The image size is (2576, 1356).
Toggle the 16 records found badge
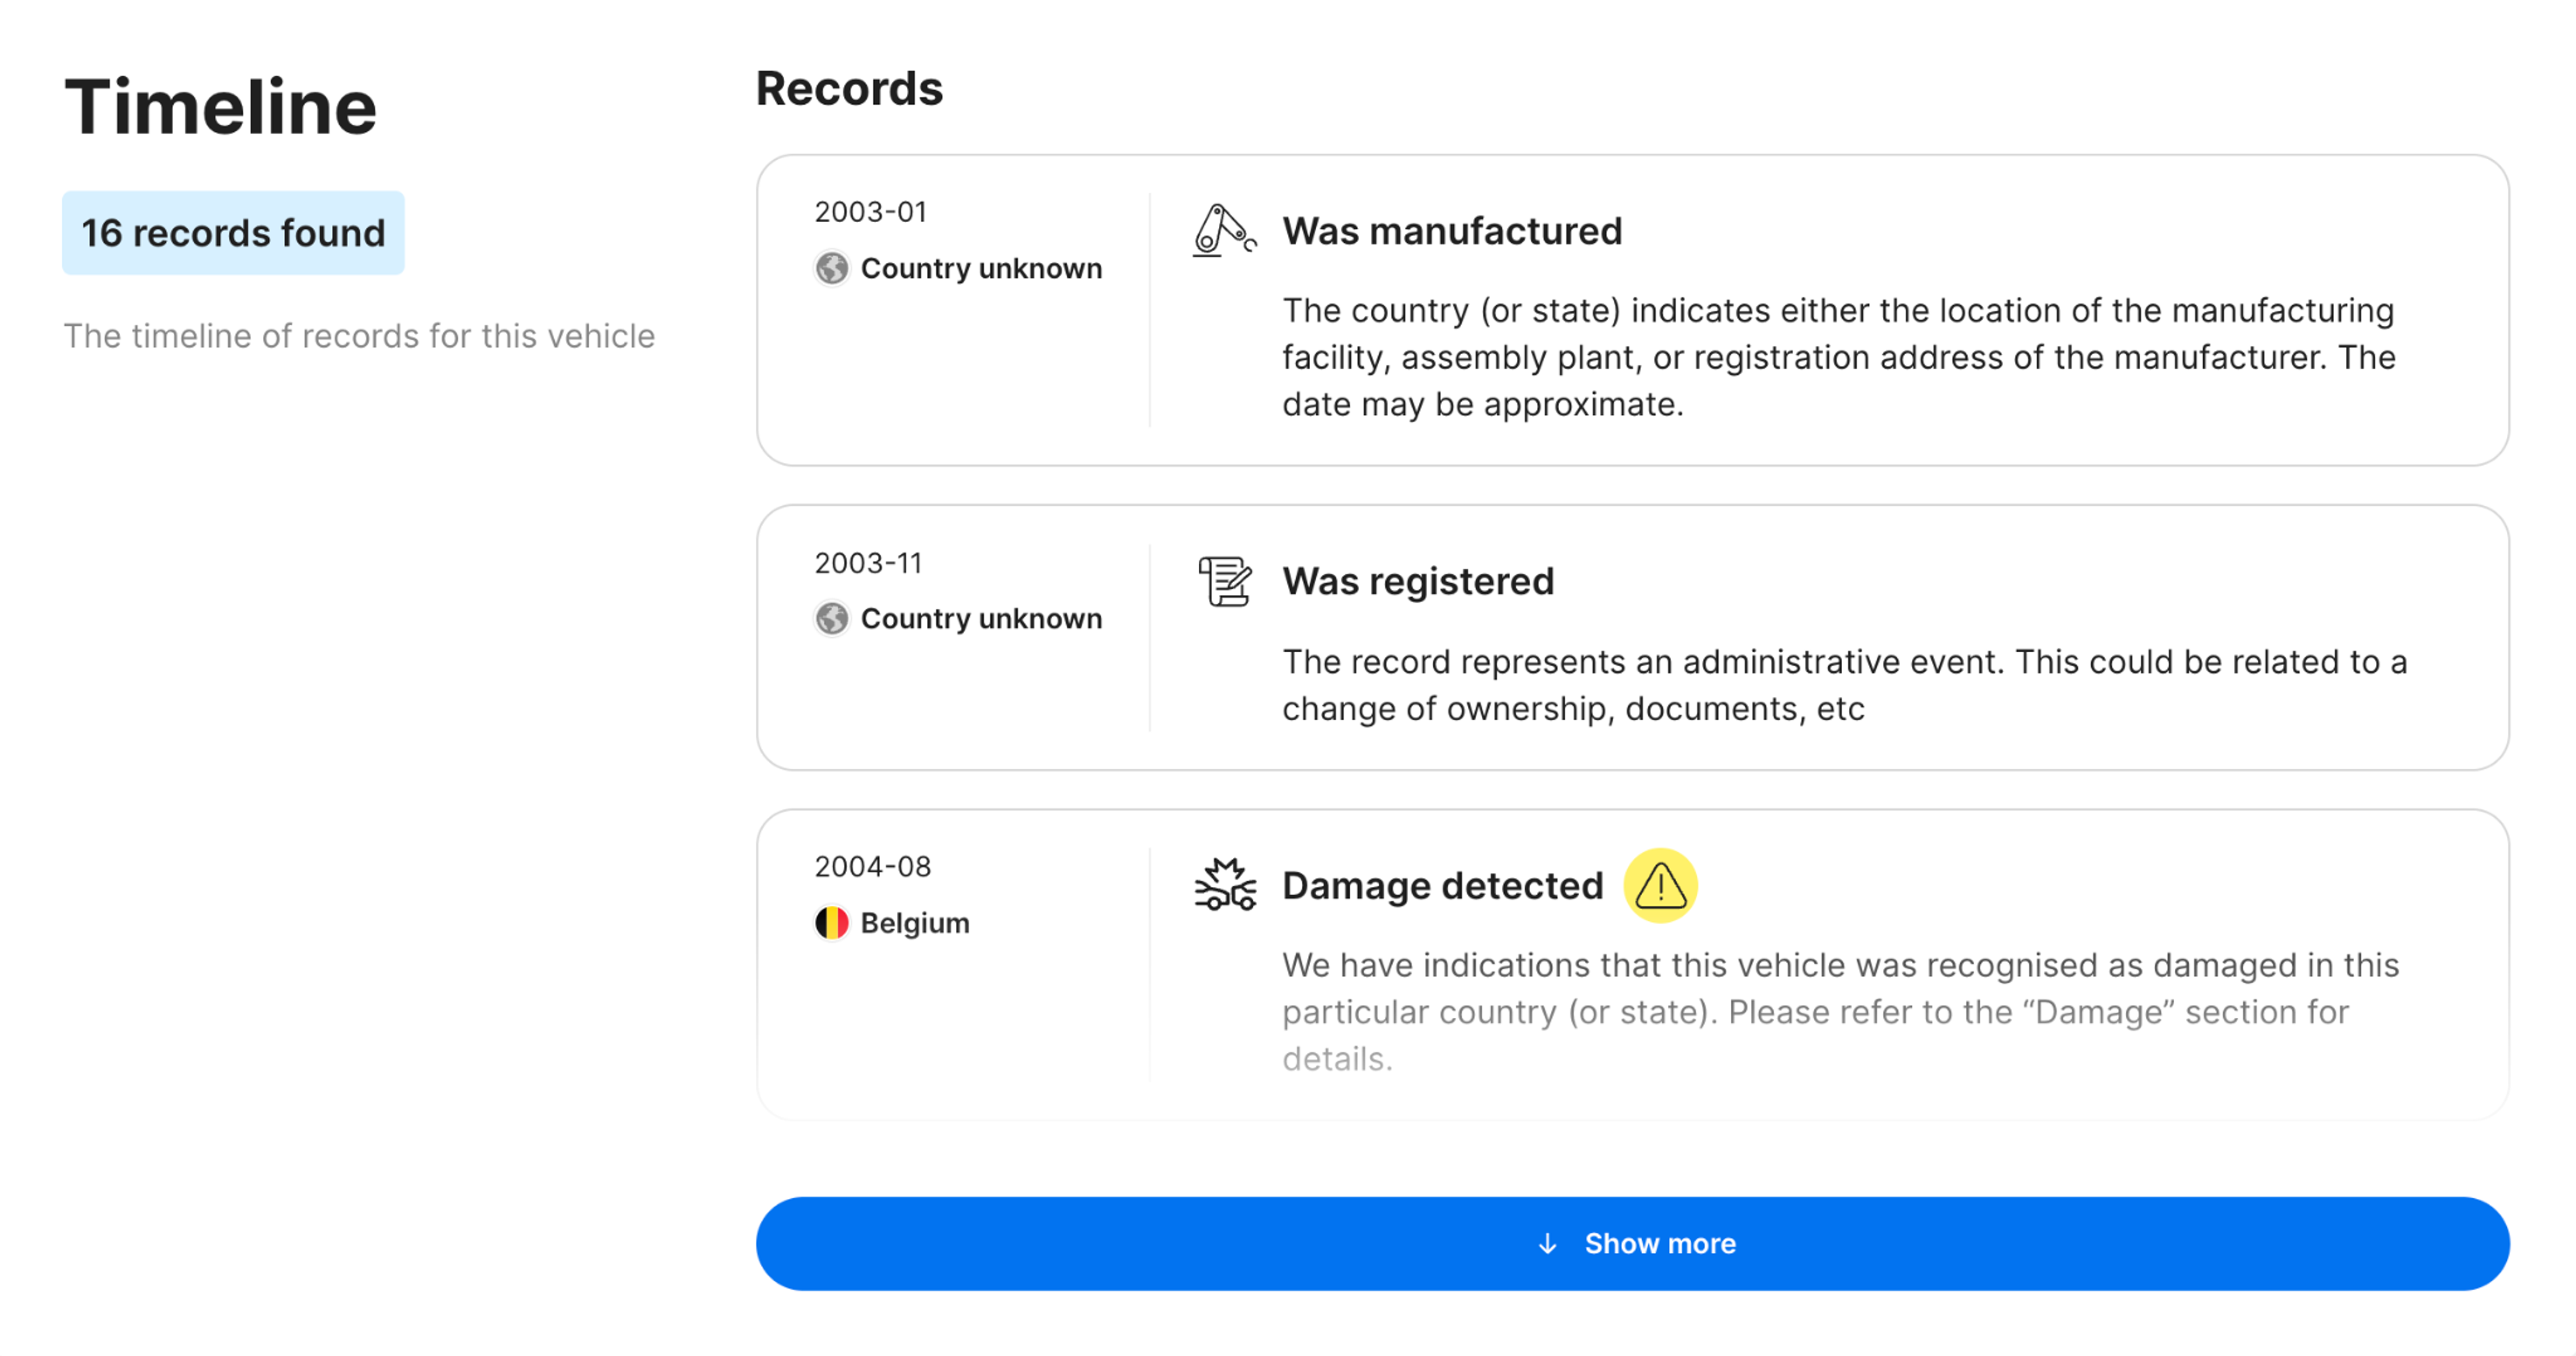pyautogui.click(x=233, y=232)
